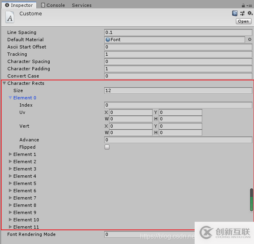The image size is (254, 244).
Task: Open the gear settings menu icon
Action: [250, 13]
